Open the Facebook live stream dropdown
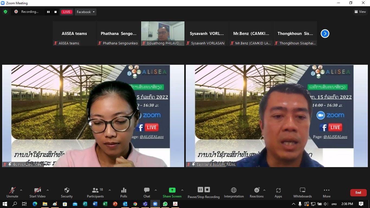 tap(86, 12)
